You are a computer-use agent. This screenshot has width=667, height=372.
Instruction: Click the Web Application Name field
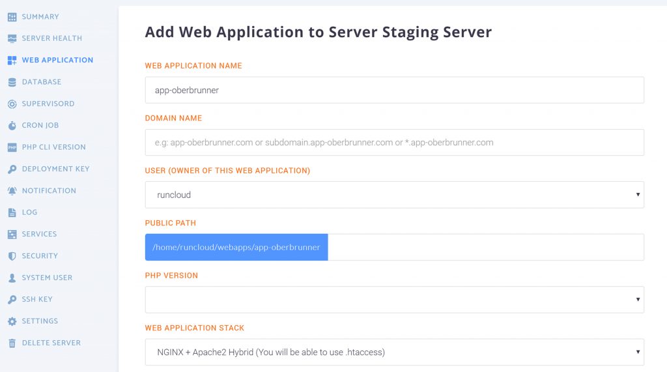[x=394, y=90]
